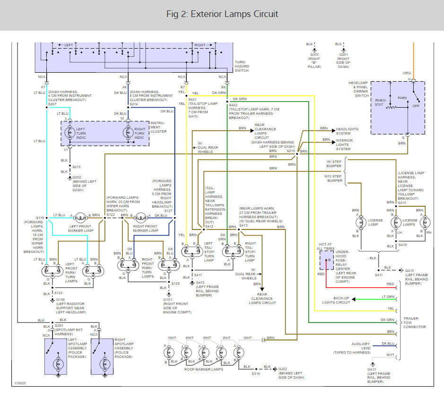The image size is (444, 398).
Task: Click the 'OFF' switch position label
Action: [416, 106]
